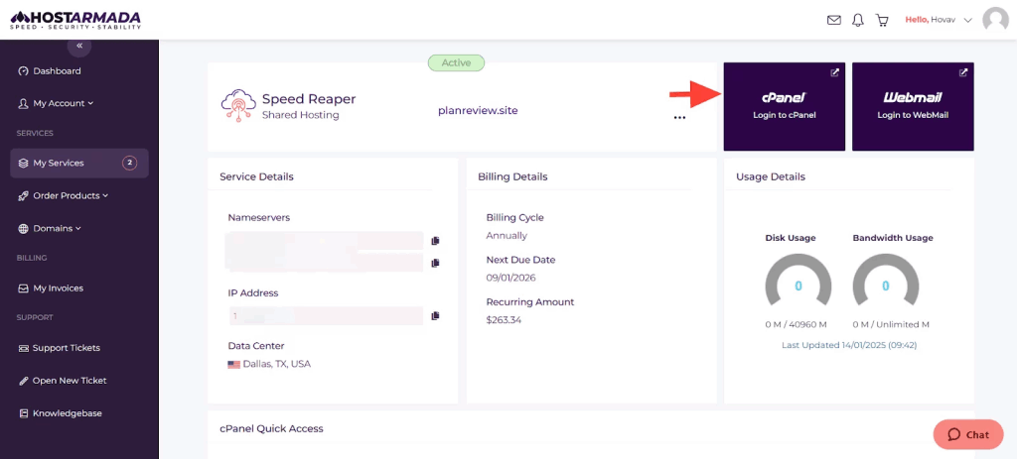Image resolution: width=1017 pixels, height=459 pixels.
Task: Copy the second nameserver entry
Action: click(435, 263)
